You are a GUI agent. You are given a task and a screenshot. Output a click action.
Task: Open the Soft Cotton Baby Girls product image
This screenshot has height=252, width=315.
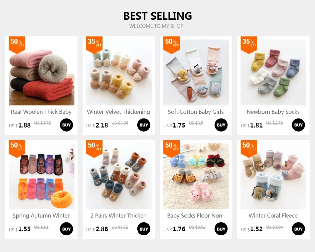(x=196, y=72)
